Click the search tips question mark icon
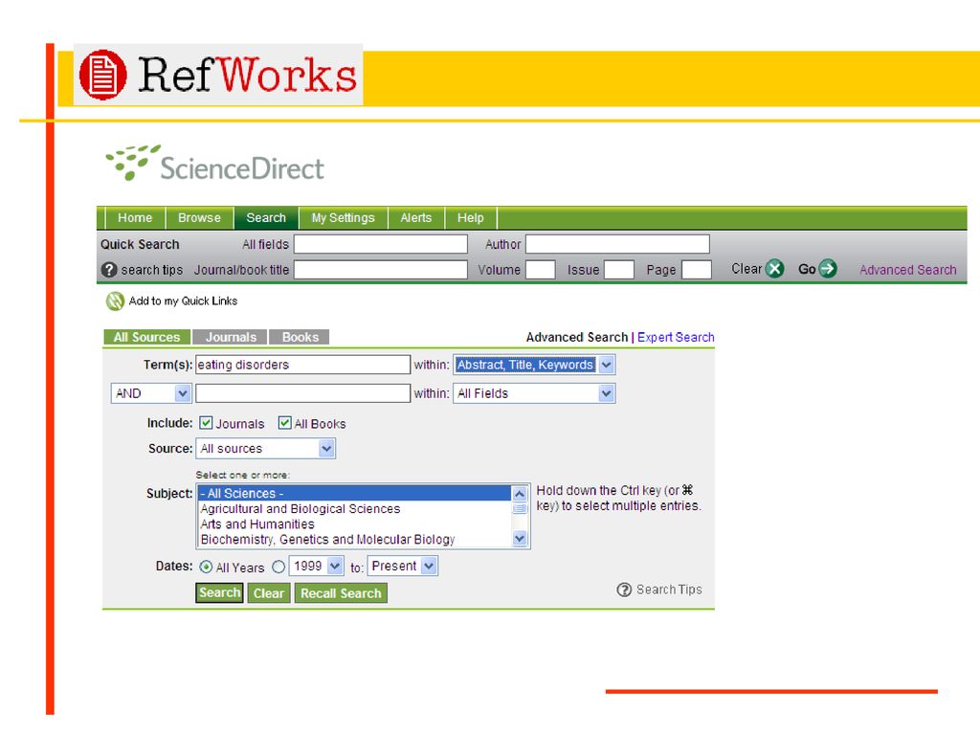The width and height of the screenshot is (980, 735). click(x=109, y=269)
